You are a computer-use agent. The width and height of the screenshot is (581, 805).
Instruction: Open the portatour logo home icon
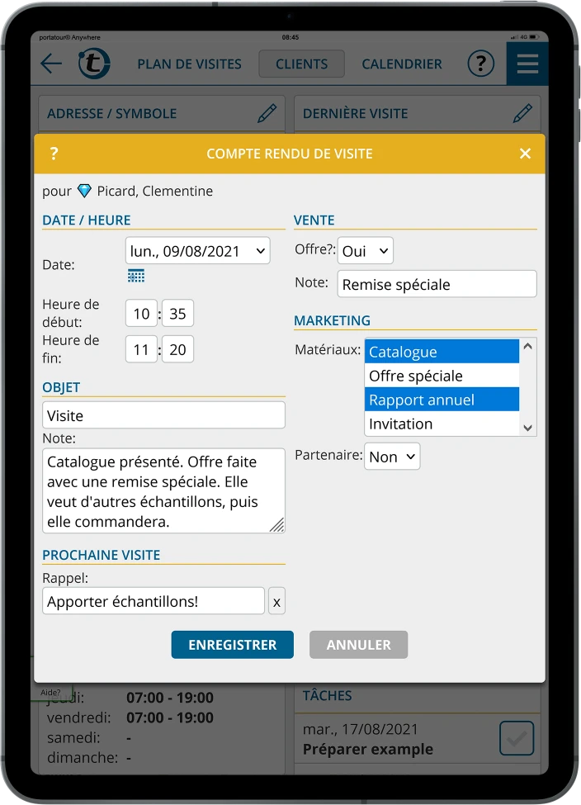pos(94,64)
